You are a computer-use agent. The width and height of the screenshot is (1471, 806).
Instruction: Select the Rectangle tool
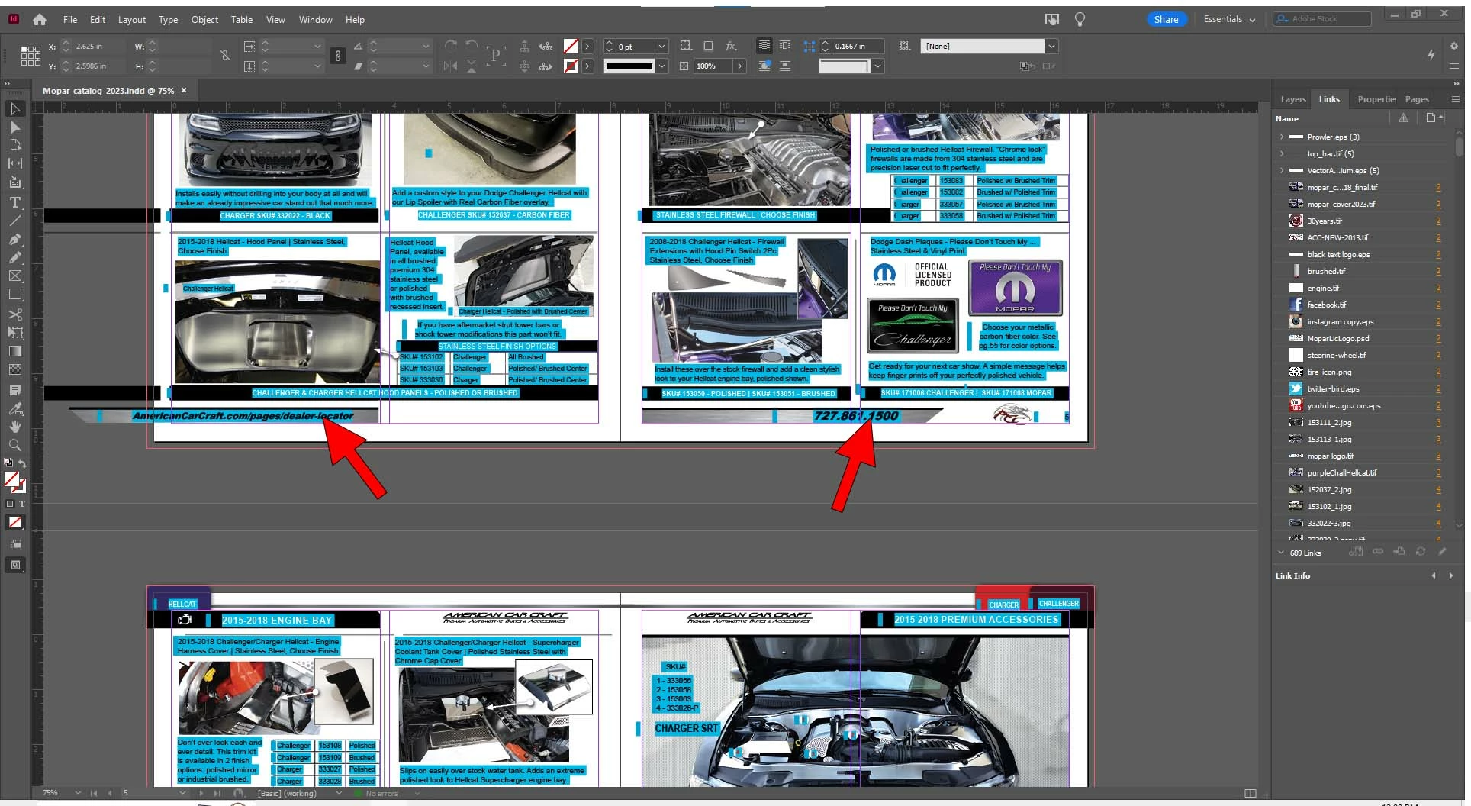pyautogui.click(x=14, y=294)
